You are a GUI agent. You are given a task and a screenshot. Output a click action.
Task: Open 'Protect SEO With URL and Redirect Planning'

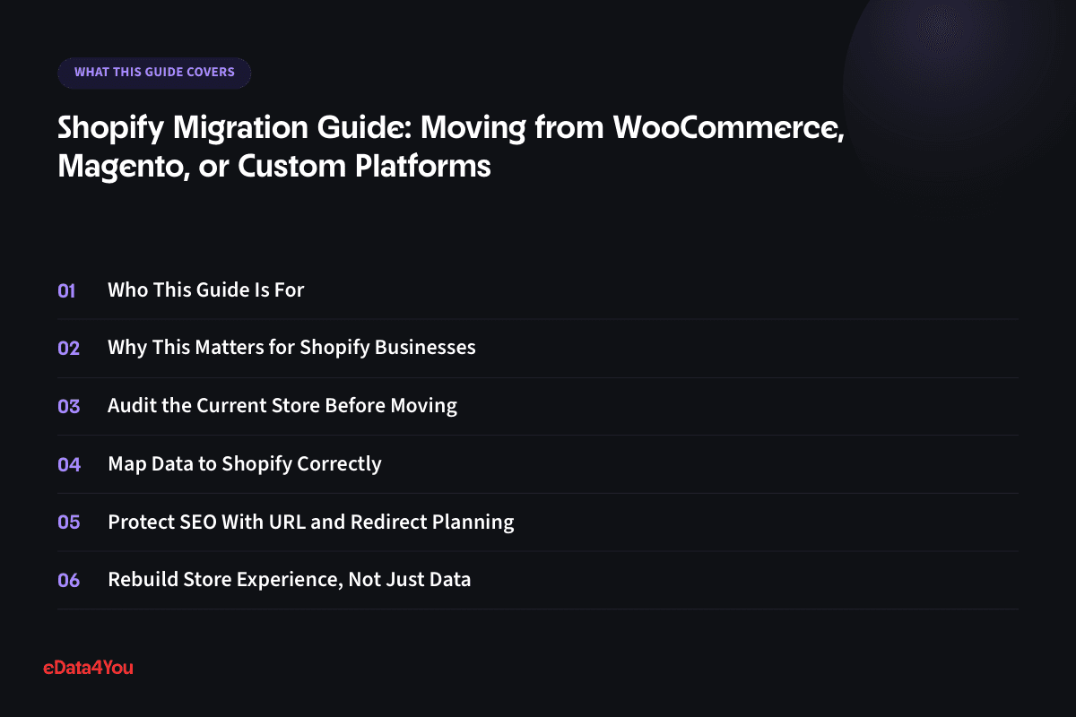tap(311, 522)
